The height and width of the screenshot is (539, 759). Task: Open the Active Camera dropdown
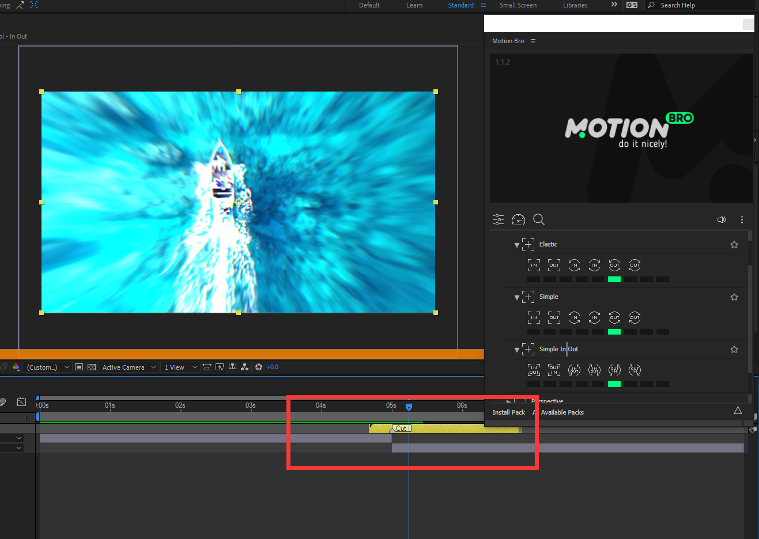129,367
